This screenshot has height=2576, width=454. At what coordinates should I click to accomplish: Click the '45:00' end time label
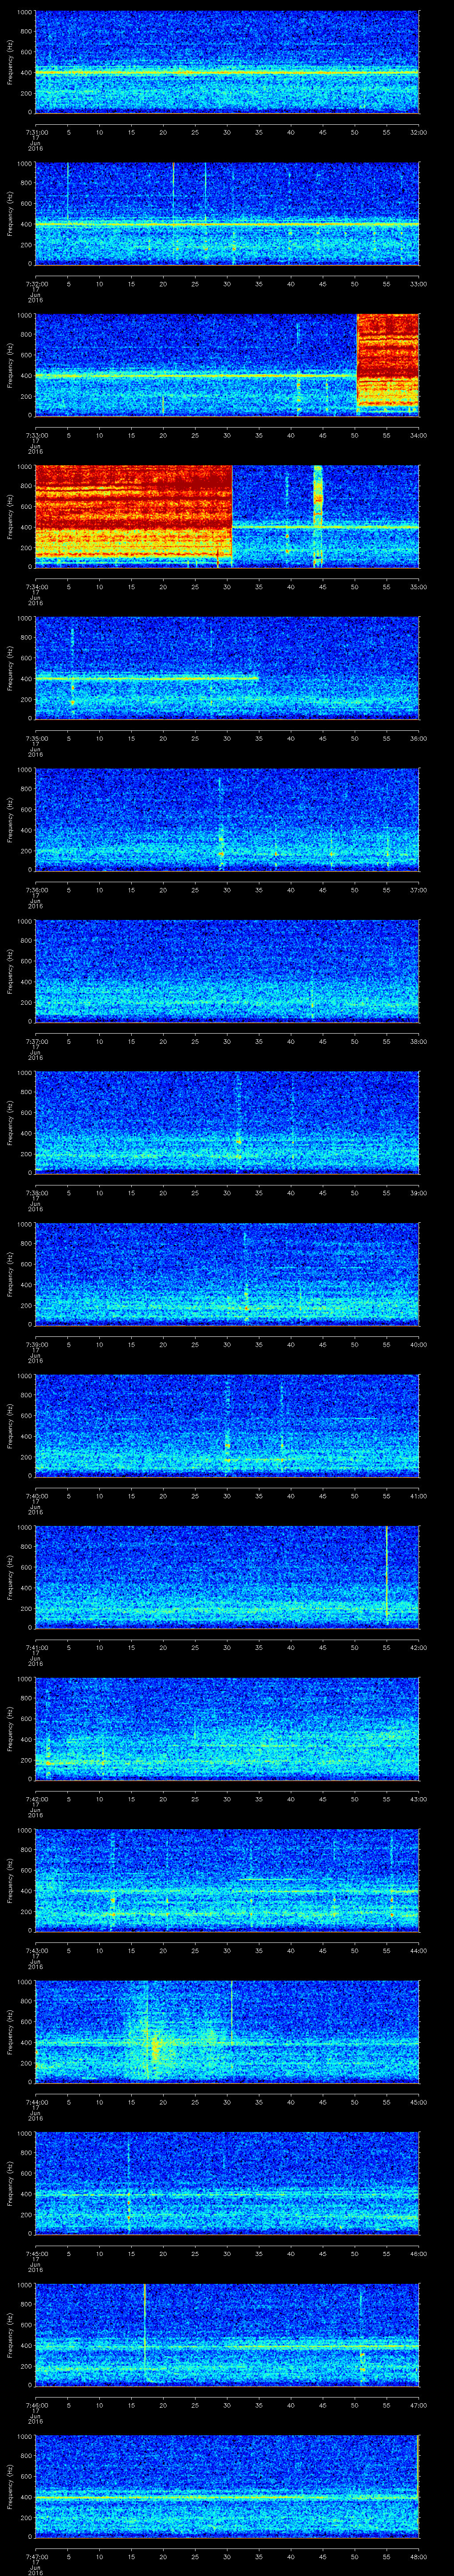(419, 2101)
